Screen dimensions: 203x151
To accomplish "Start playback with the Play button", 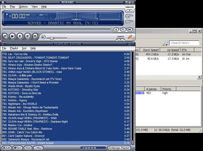I will pyautogui.click(x=12, y=36).
